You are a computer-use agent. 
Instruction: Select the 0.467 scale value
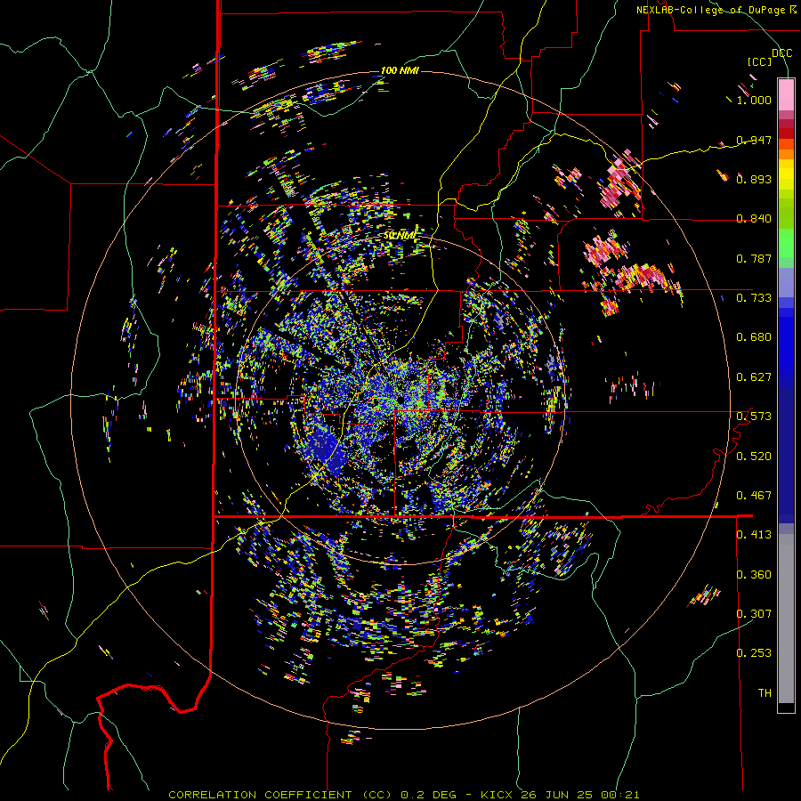pos(754,495)
